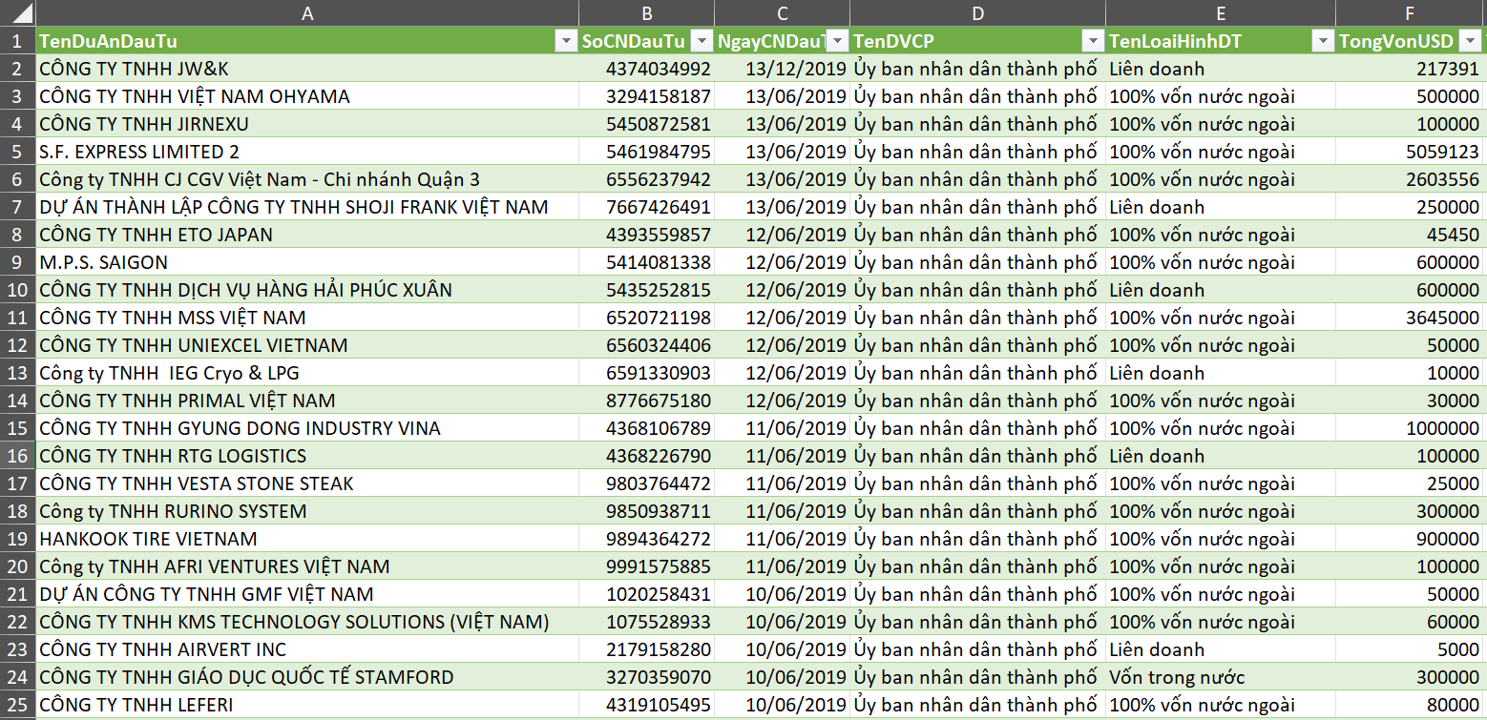
Task: Select capital value 217391
Action: (1411, 69)
